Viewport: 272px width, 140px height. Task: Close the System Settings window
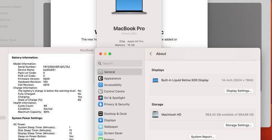101,54
